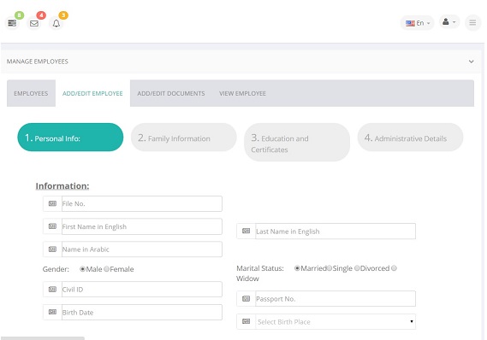The width and height of the screenshot is (487, 340).
Task: Click into the File No. input
Action: pyautogui.click(x=142, y=203)
